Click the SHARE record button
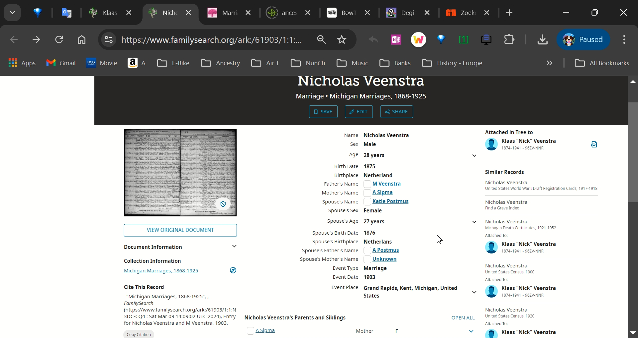Viewport: 638px width, 338px height. coord(396,112)
